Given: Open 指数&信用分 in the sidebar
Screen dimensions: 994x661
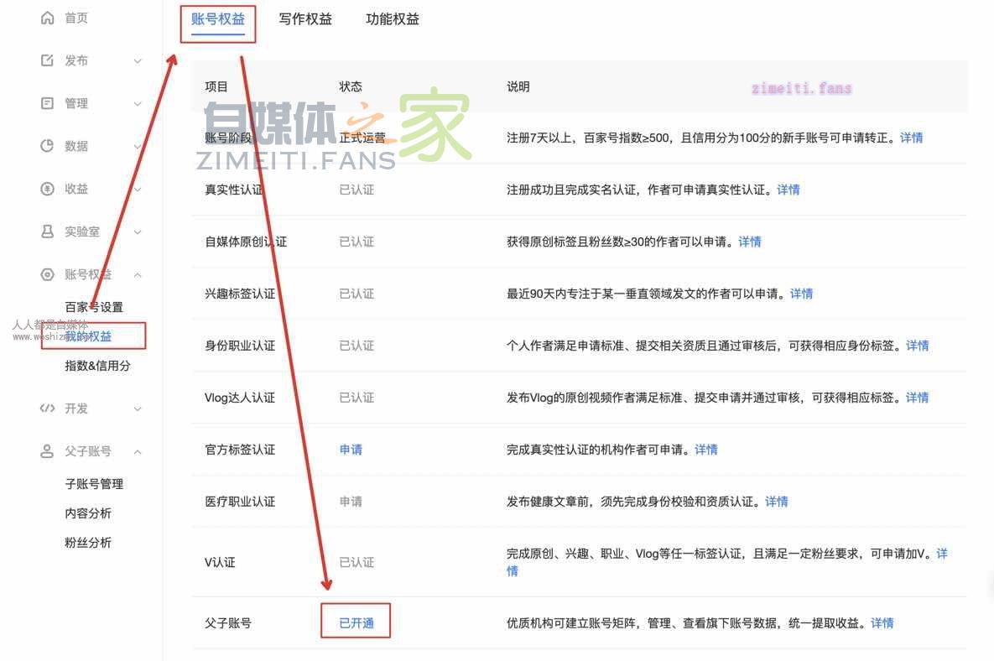Looking at the screenshot, I should coord(97,366).
